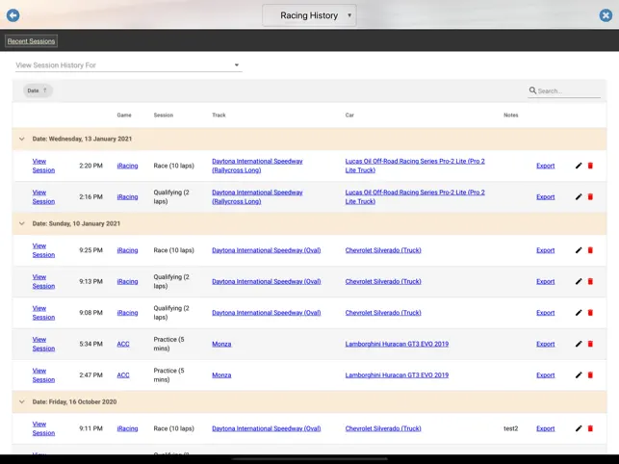Click Practice (5 mins) in the 2:47 PM row
This screenshot has height=464, width=619.
click(x=169, y=375)
